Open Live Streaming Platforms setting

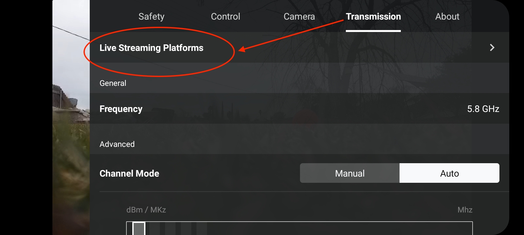pyautogui.click(x=151, y=48)
